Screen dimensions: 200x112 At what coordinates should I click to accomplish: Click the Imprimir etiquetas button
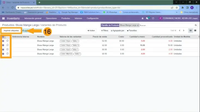pyautogui.click(x=11, y=30)
